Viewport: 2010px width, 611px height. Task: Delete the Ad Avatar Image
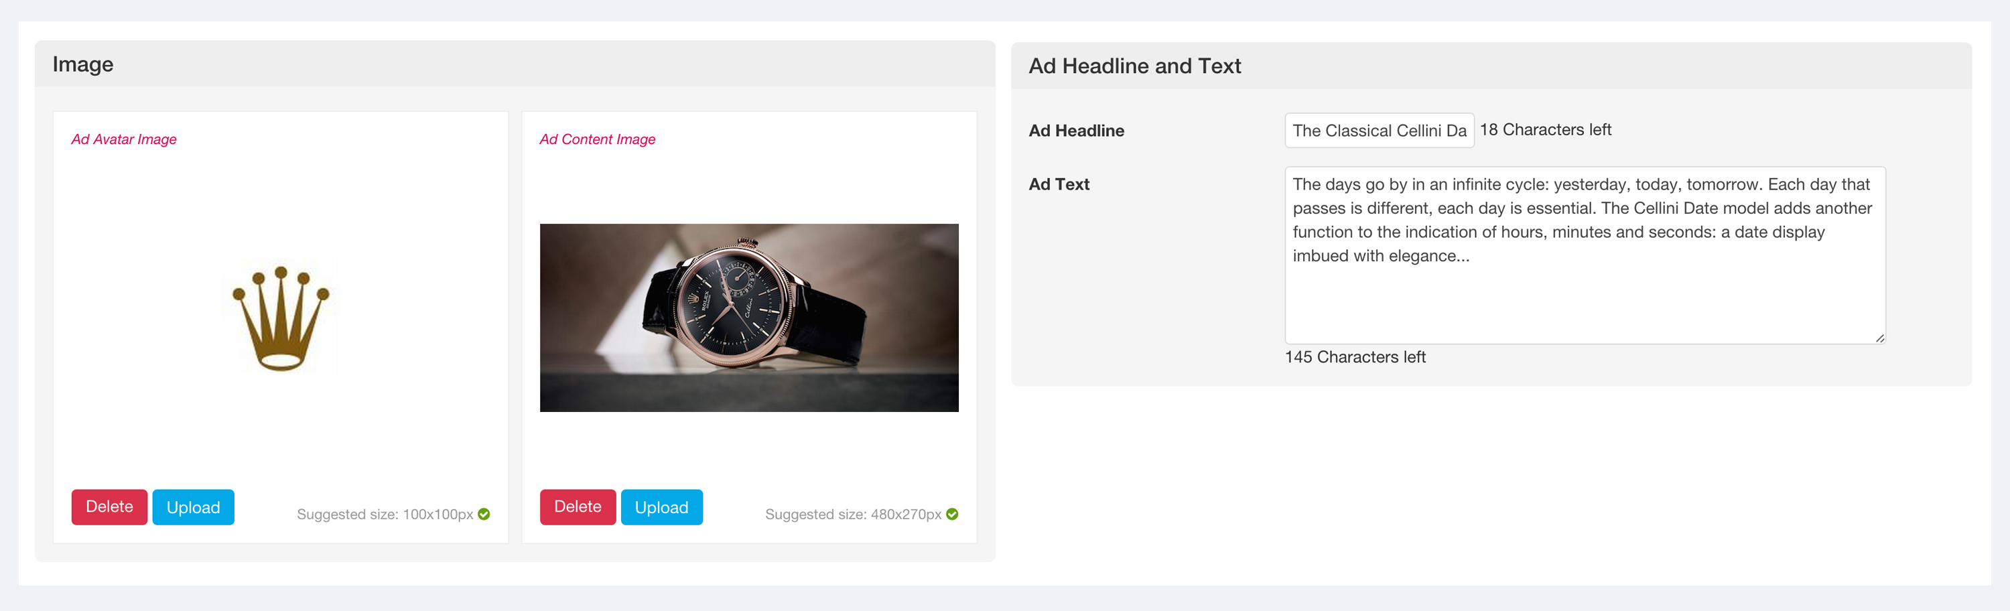point(109,507)
